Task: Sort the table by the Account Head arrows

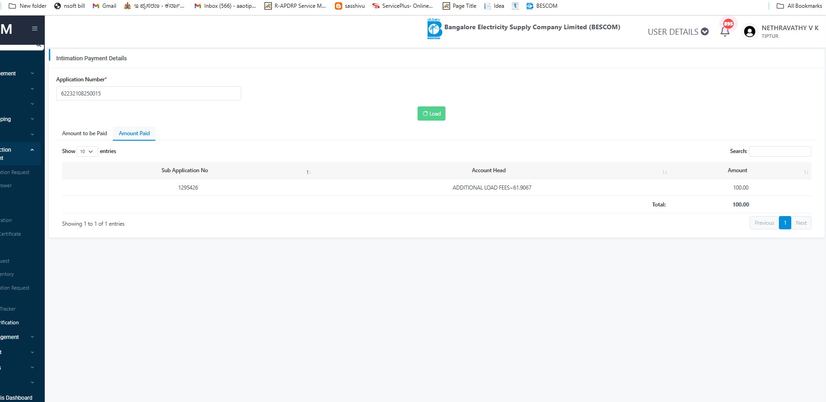Action: (x=665, y=172)
